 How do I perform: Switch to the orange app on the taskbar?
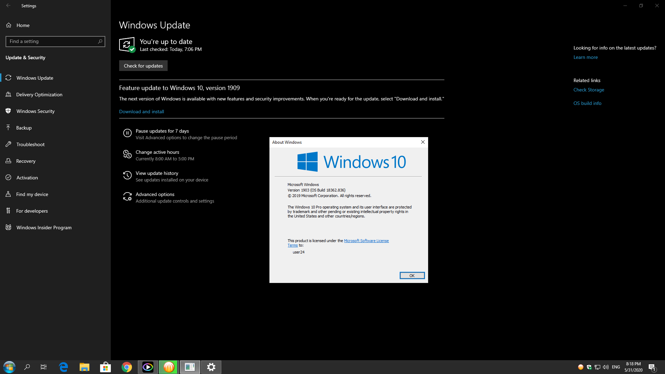(x=169, y=367)
